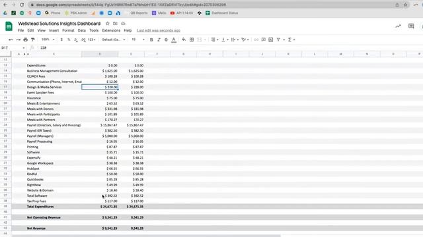Open the Format menu
Screen dimensions: 423x237
[68, 30]
